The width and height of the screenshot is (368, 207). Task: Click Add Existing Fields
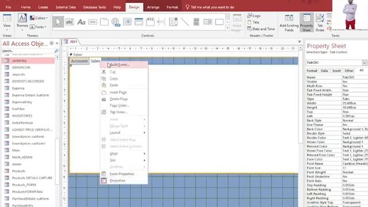tap(289, 23)
